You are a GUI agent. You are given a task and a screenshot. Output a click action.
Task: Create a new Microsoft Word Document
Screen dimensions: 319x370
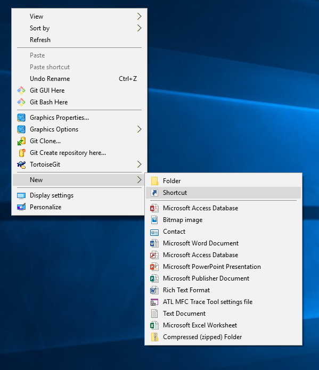(x=223, y=243)
